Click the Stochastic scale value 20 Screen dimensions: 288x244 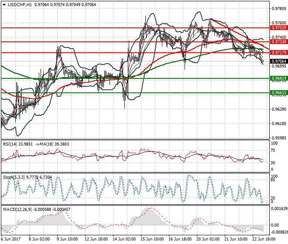tap(273, 198)
